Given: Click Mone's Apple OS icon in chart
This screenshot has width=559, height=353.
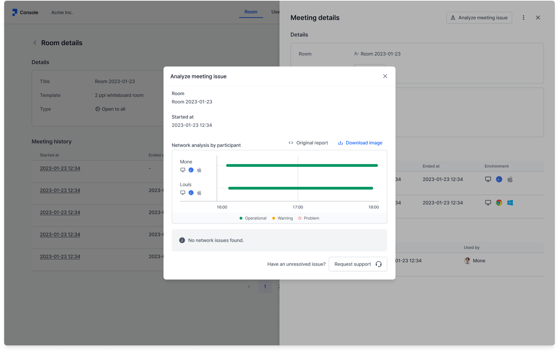Looking at the screenshot, I should tap(199, 170).
